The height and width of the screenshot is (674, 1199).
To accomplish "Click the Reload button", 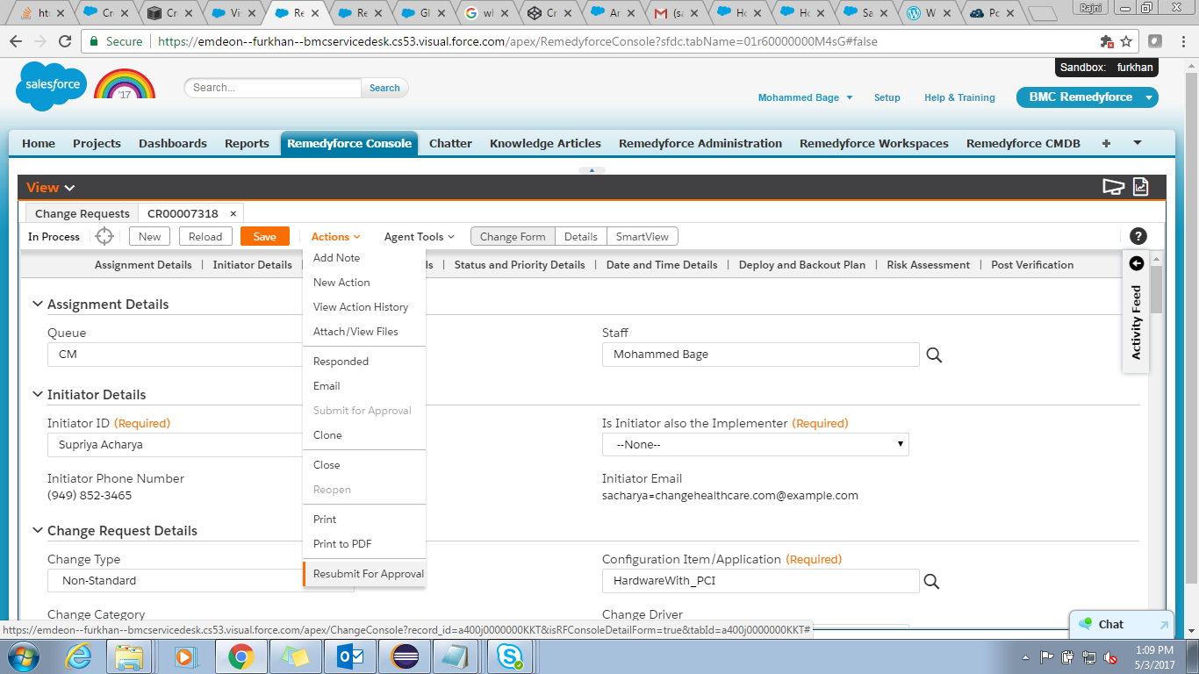I will click(206, 236).
